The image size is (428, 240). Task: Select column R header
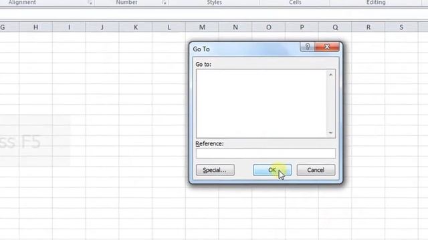coord(368,27)
